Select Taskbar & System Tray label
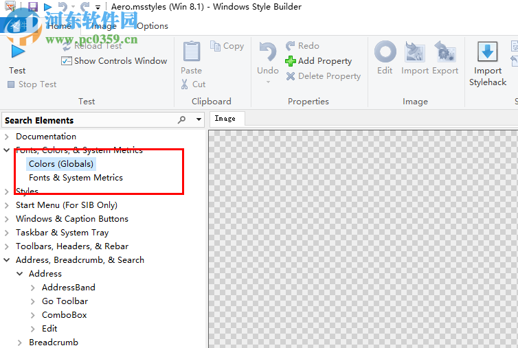 (62, 233)
